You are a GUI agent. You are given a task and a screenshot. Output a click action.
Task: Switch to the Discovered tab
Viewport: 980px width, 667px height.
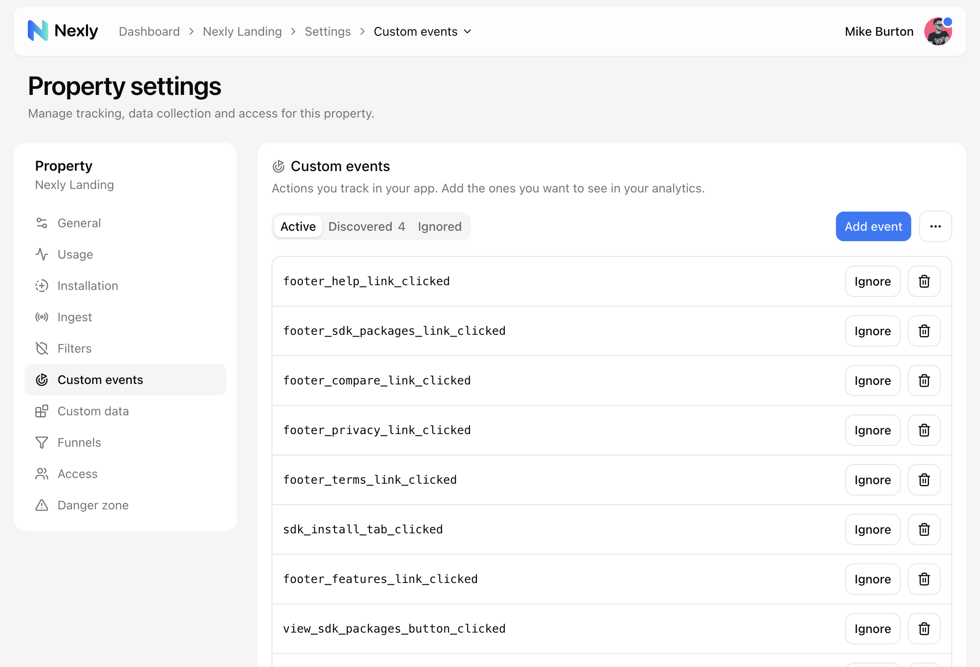366,226
